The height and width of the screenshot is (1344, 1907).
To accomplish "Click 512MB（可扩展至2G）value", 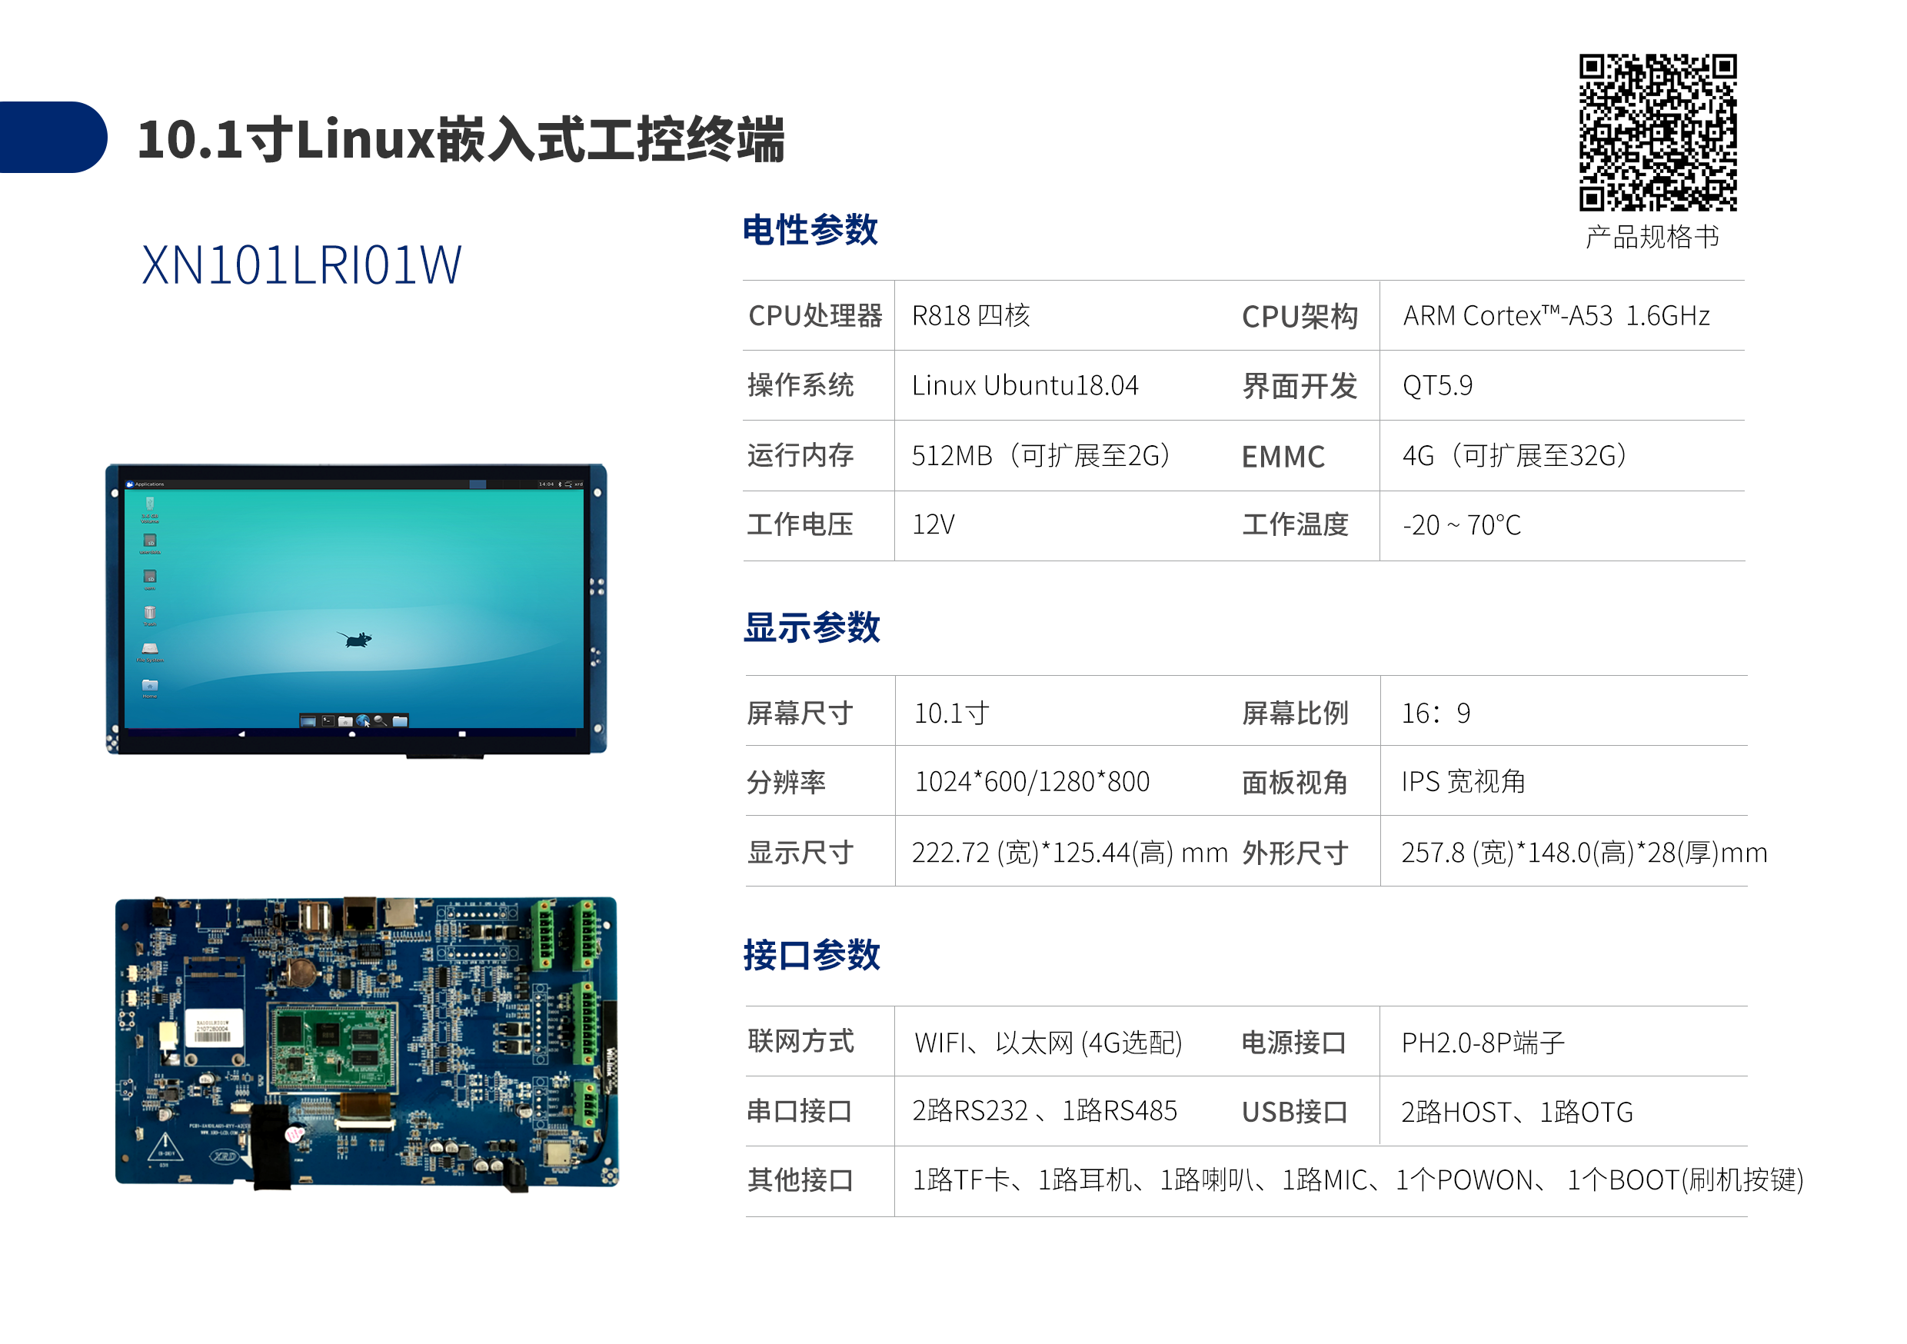I will coord(1043,455).
